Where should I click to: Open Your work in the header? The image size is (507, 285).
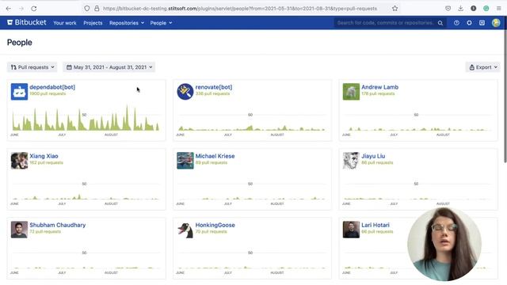pos(65,23)
